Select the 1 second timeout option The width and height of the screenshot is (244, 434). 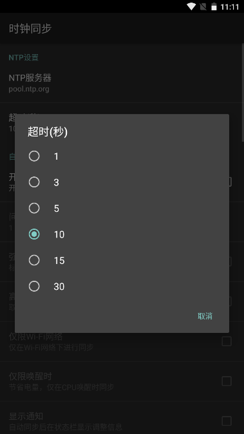(122, 156)
